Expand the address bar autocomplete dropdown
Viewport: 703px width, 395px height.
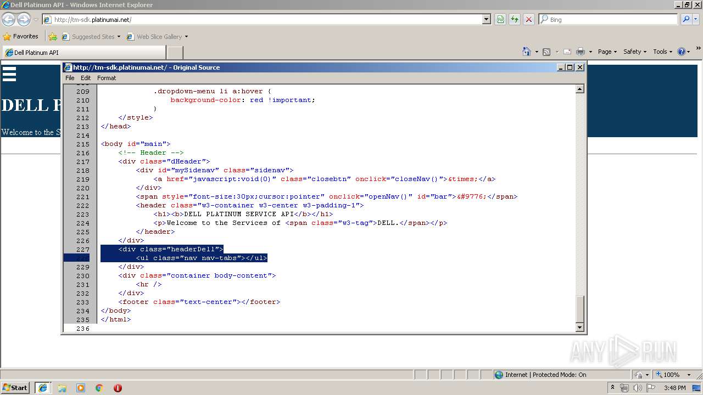[486, 20]
